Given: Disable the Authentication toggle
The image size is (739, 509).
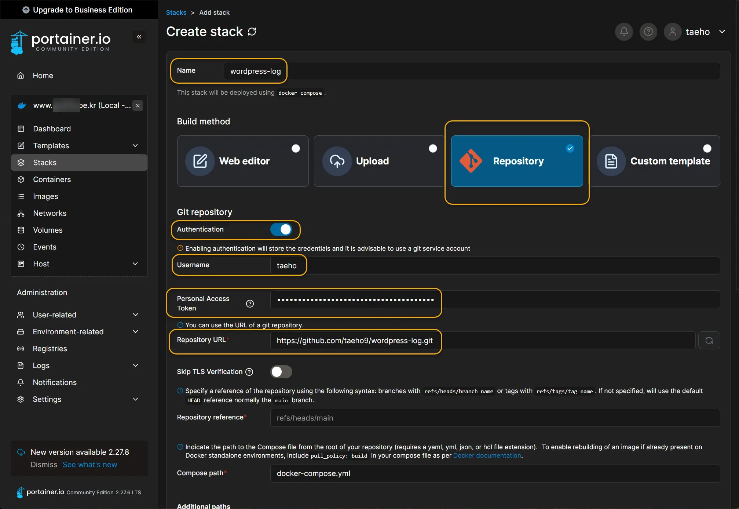Looking at the screenshot, I should coord(282,230).
